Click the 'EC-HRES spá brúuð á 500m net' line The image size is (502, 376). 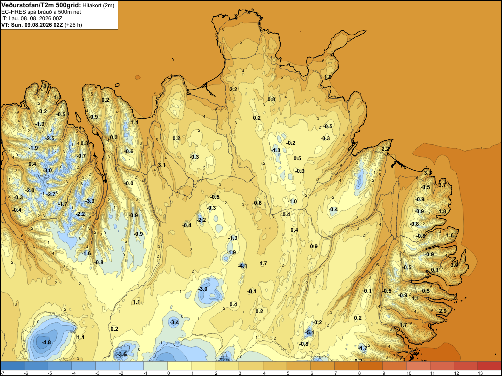(x=41, y=12)
